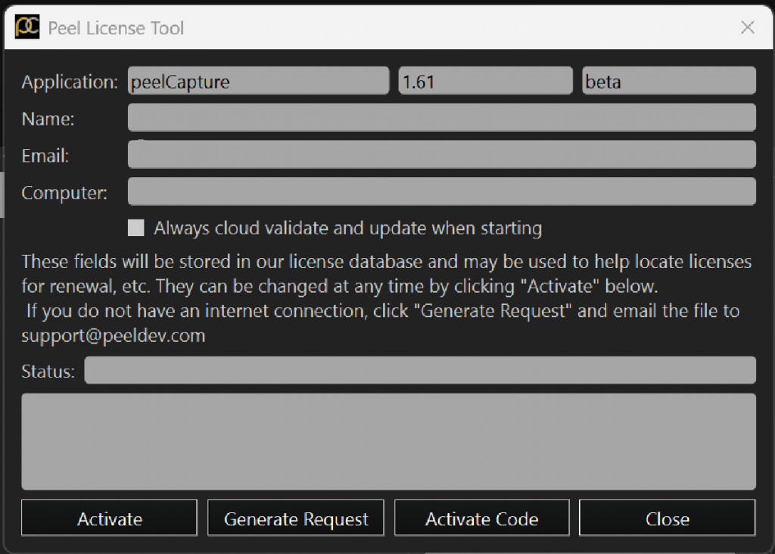
Task: Click the Status field
Action: point(420,370)
